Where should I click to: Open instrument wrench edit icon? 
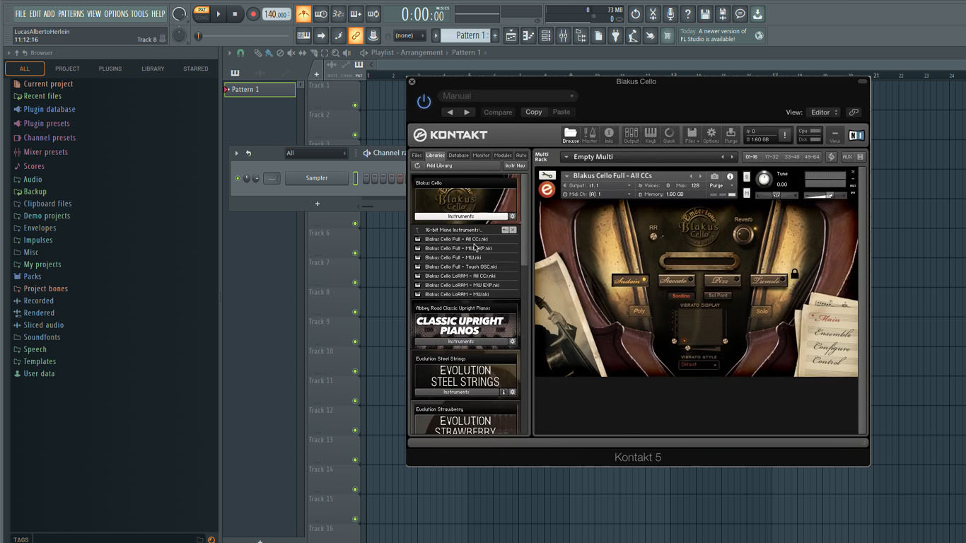point(546,175)
